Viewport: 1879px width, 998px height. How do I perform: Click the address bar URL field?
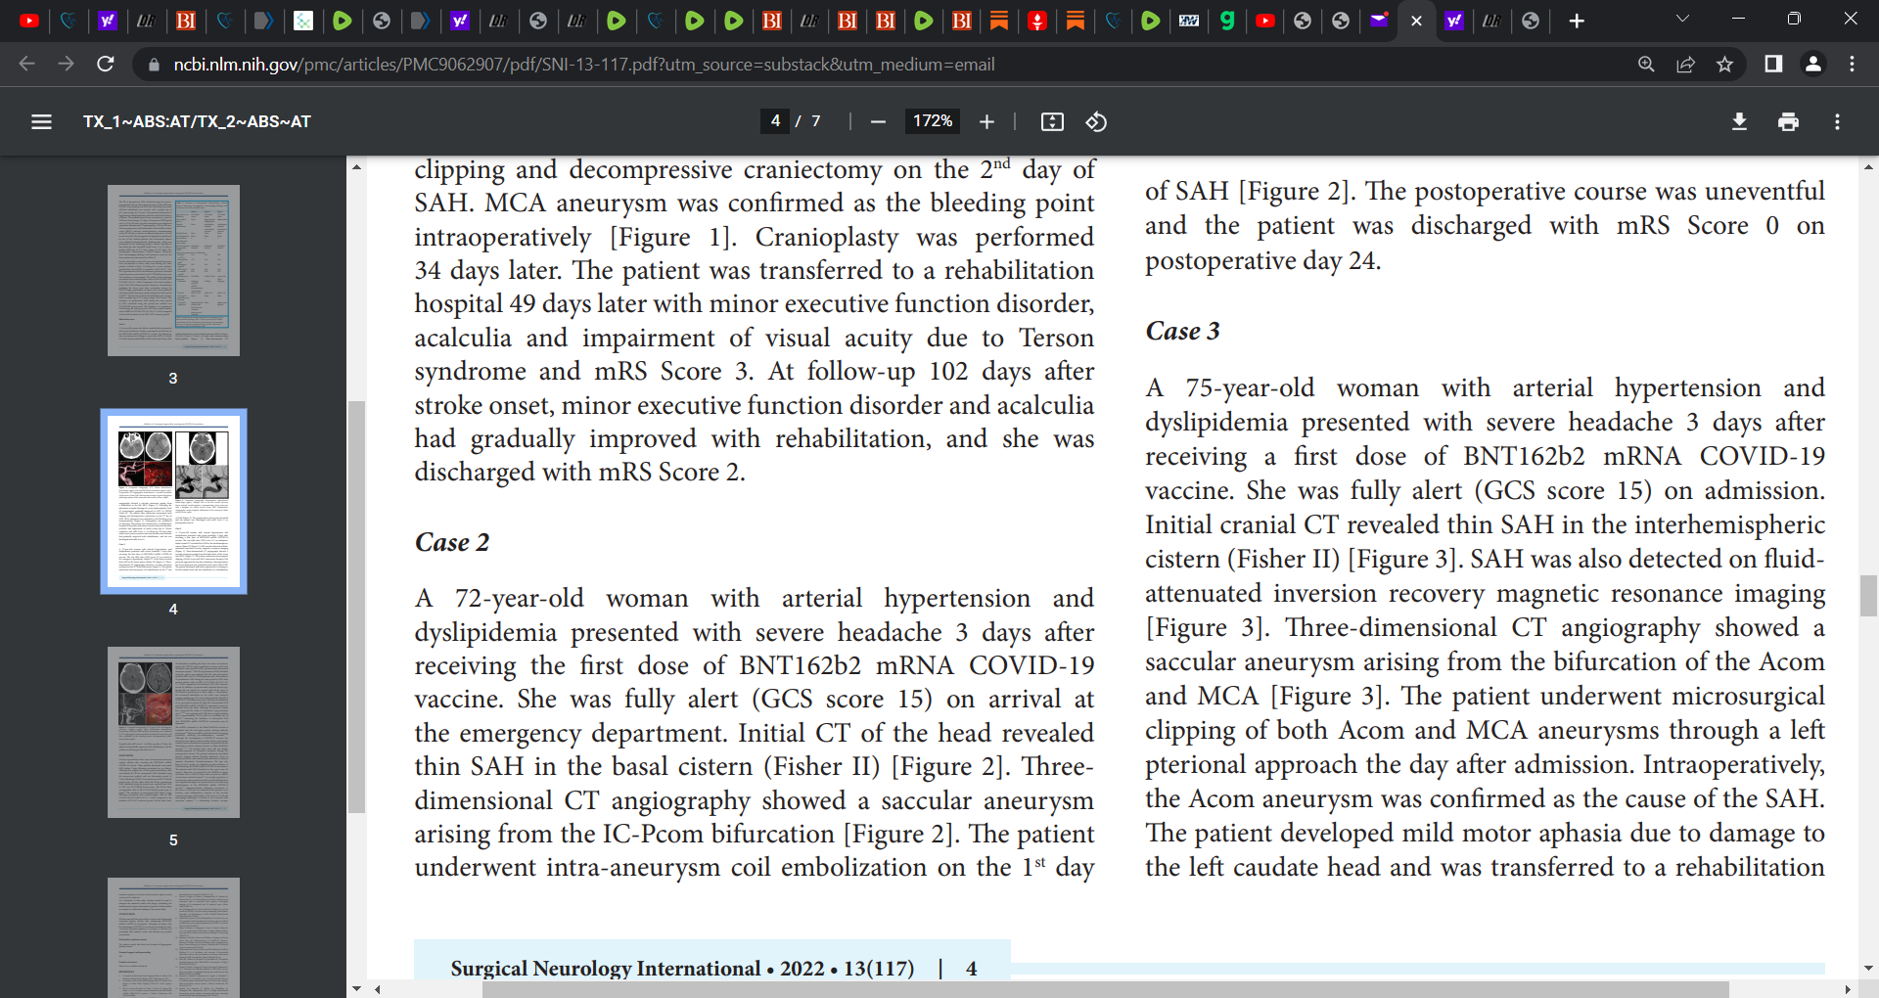click(584, 65)
